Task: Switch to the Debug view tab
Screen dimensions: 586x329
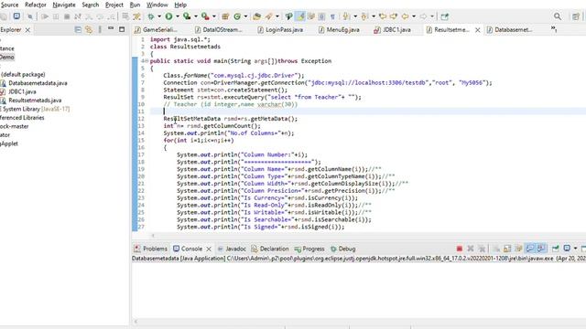Action: 343,249
